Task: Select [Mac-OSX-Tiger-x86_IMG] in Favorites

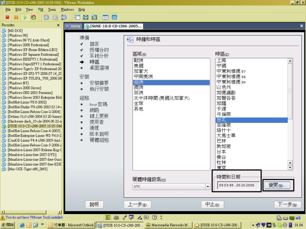Action: tap(28, 169)
